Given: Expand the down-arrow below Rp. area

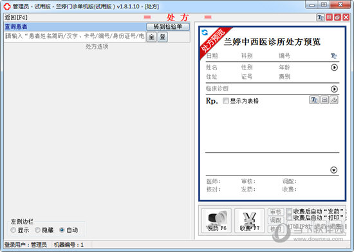Looking at the screenshot, I should [x=333, y=170].
